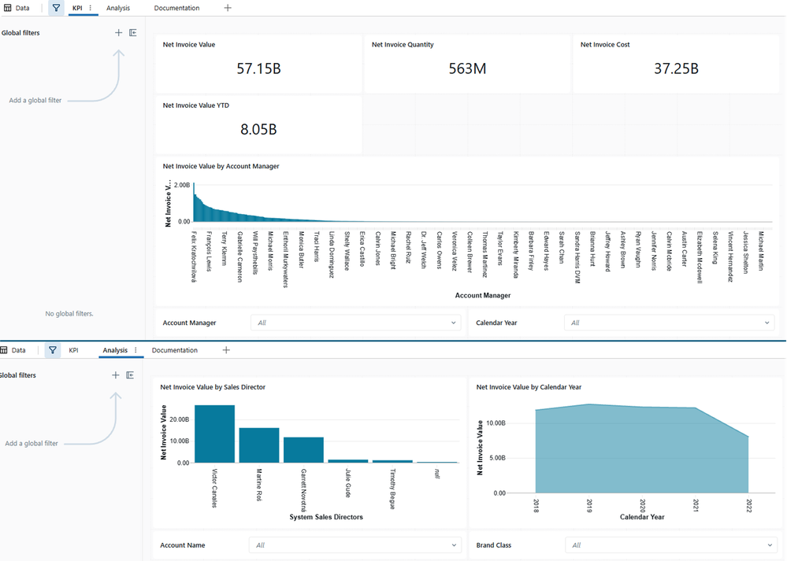Select the Victor Canales bar
The image size is (787, 561).
pos(214,434)
